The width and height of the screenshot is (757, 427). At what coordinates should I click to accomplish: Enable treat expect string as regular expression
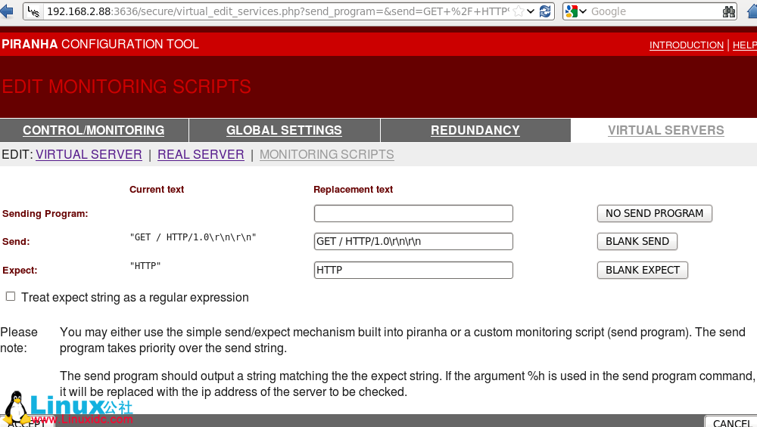11,296
